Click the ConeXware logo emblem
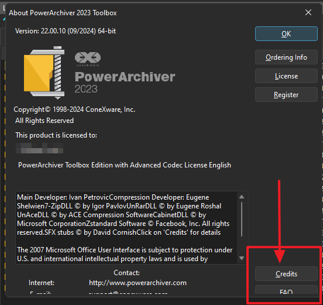 (88, 59)
